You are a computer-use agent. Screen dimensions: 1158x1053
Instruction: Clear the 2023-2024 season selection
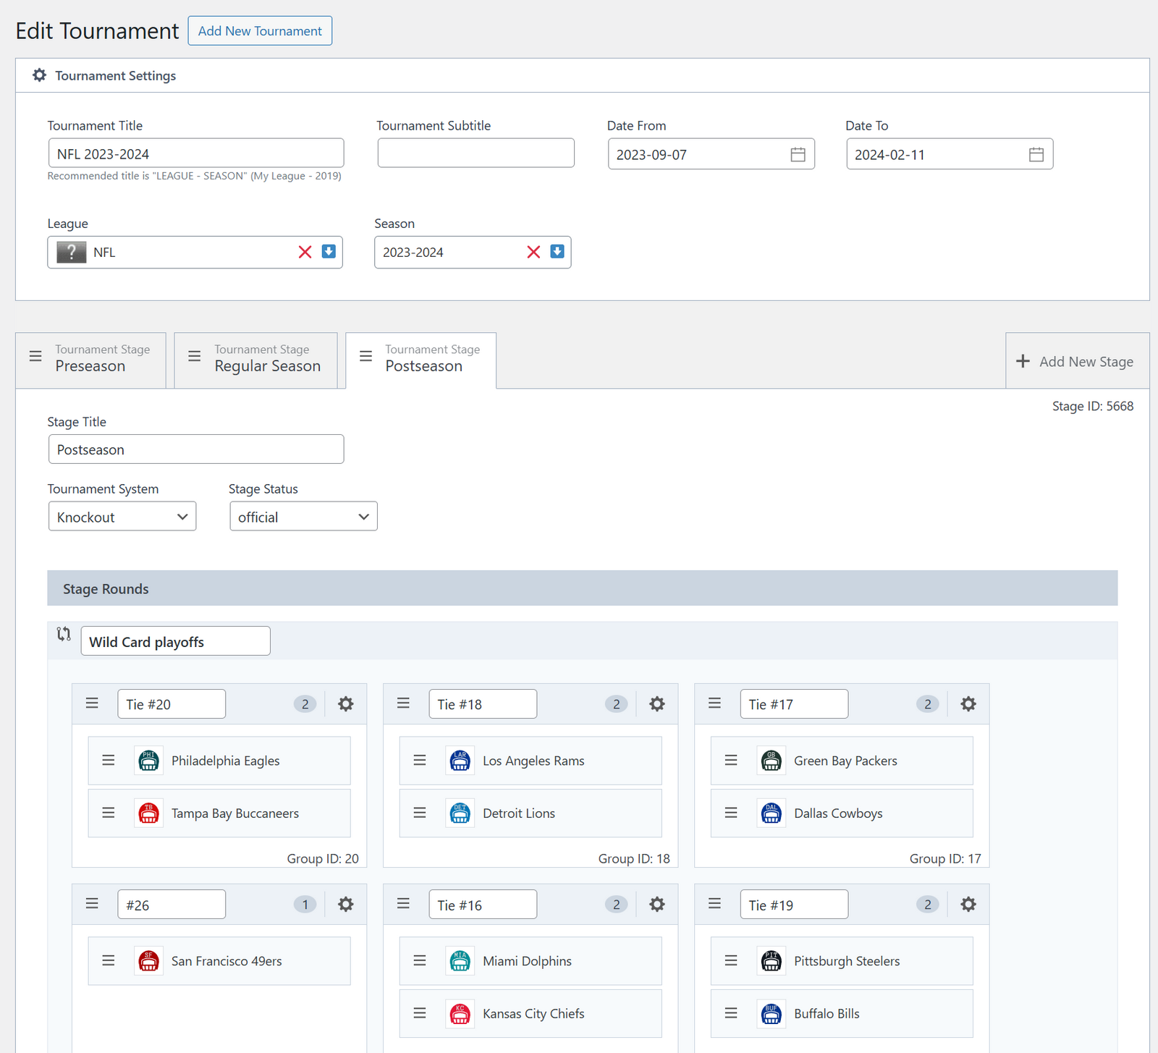point(533,252)
